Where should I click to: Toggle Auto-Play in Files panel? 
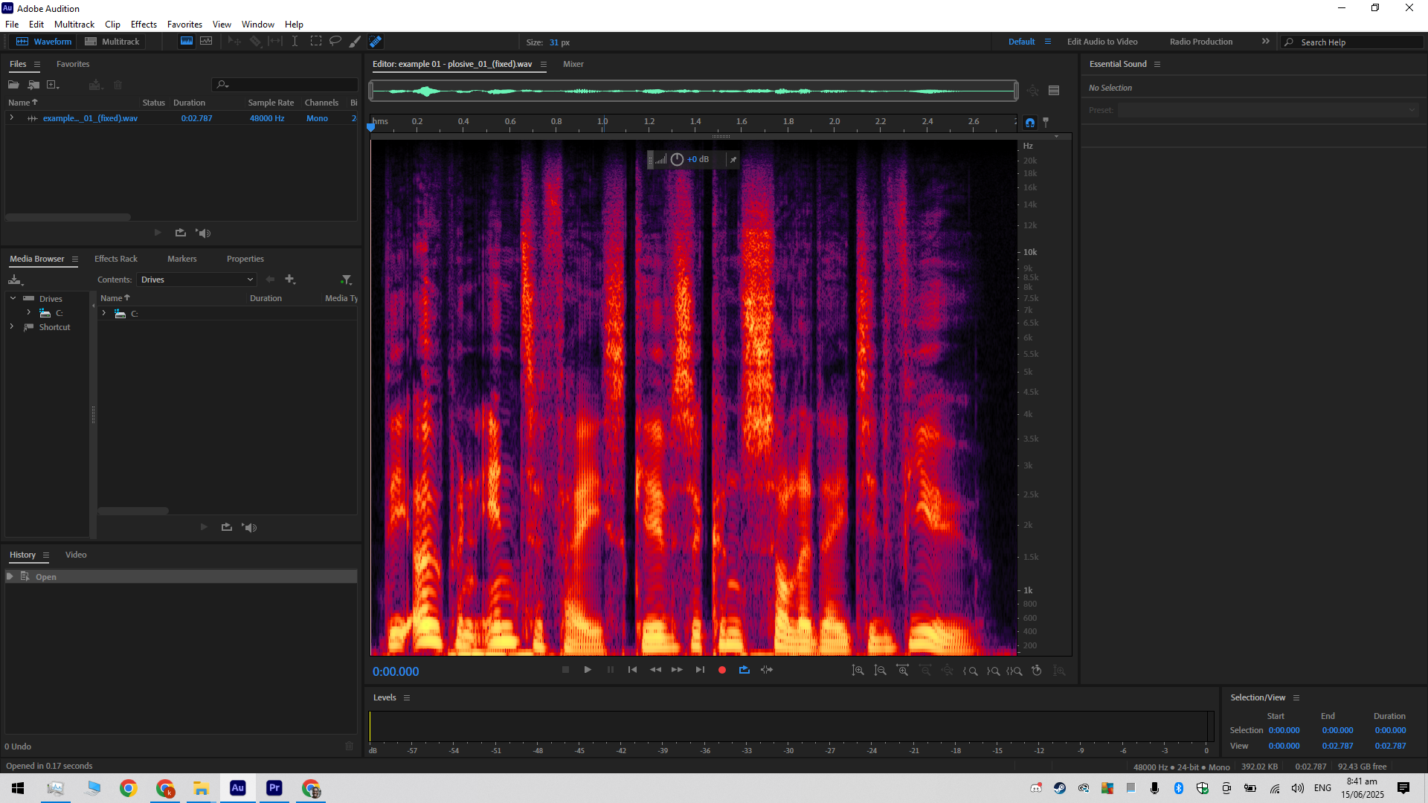tap(203, 233)
